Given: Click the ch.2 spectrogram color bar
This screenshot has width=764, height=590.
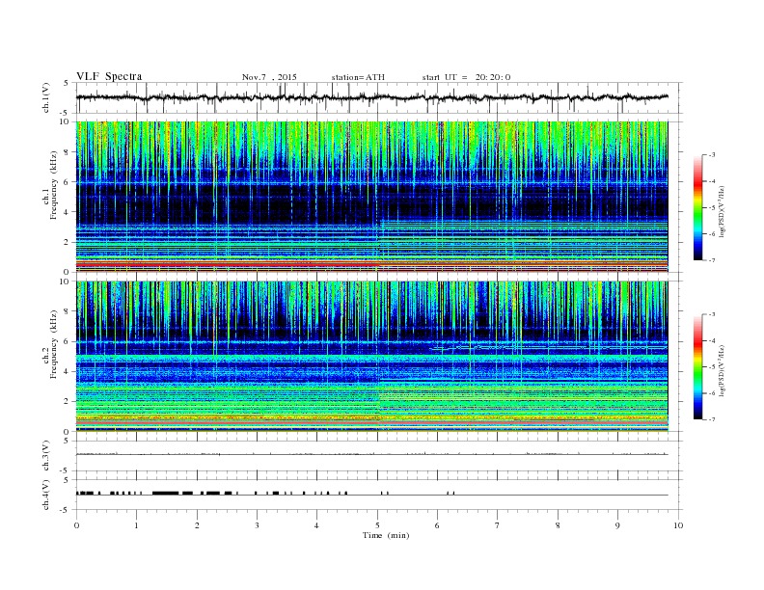Looking at the screenshot, I should (697, 367).
